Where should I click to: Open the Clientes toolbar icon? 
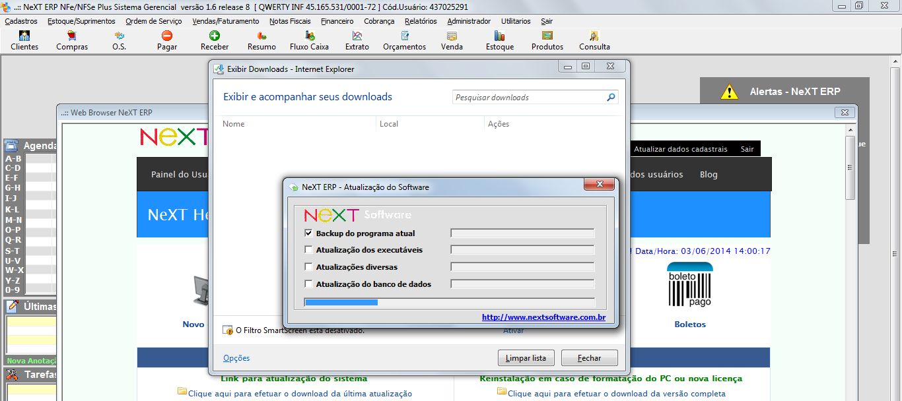(x=24, y=40)
